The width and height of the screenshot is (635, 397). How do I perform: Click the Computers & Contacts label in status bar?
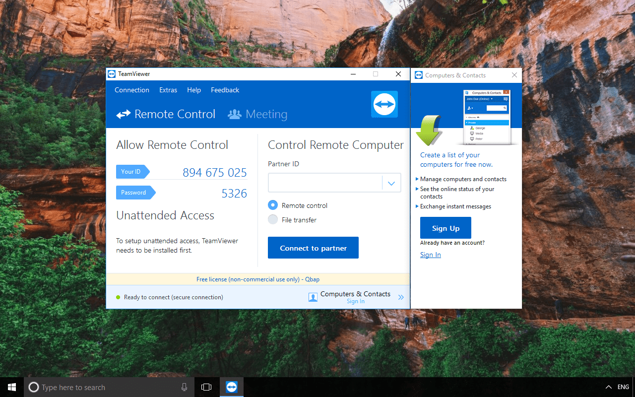click(x=355, y=294)
